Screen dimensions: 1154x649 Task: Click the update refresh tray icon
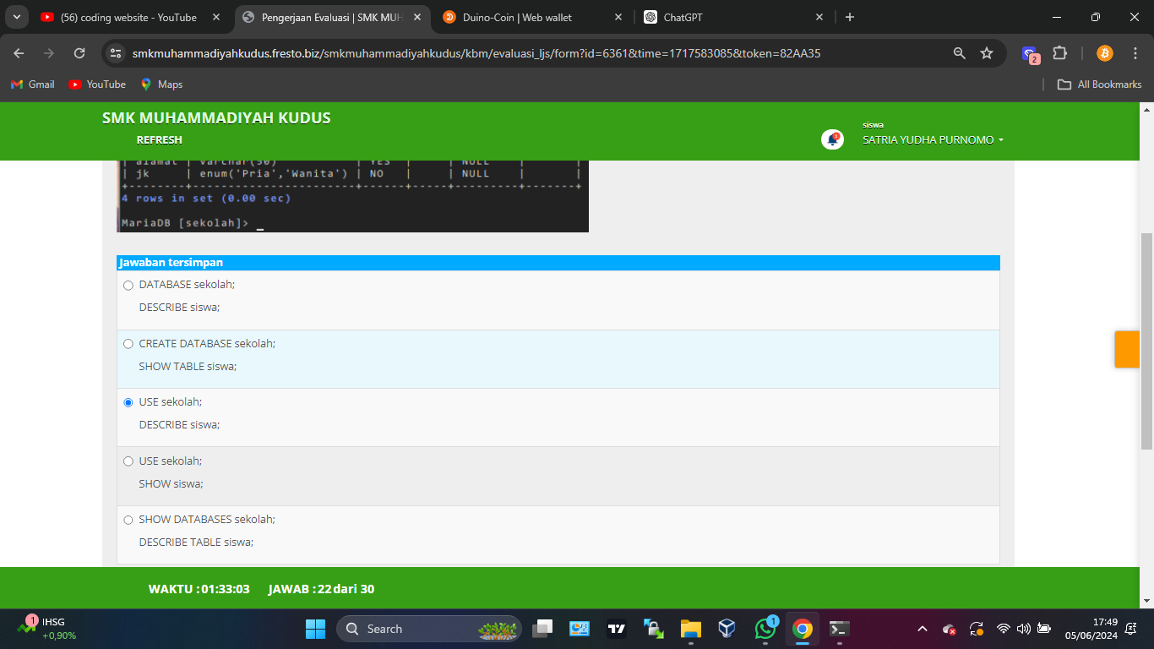point(976,629)
